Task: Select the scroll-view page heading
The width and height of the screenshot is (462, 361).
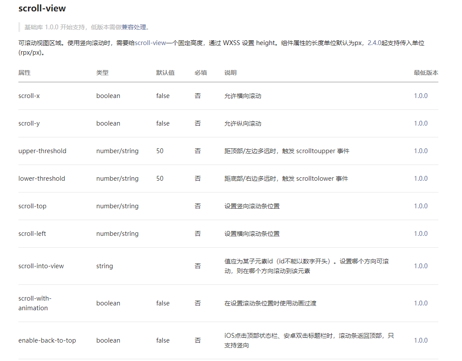Action: click(42, 8)
